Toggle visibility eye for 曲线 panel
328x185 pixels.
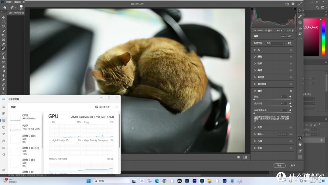tap(291, 70)
